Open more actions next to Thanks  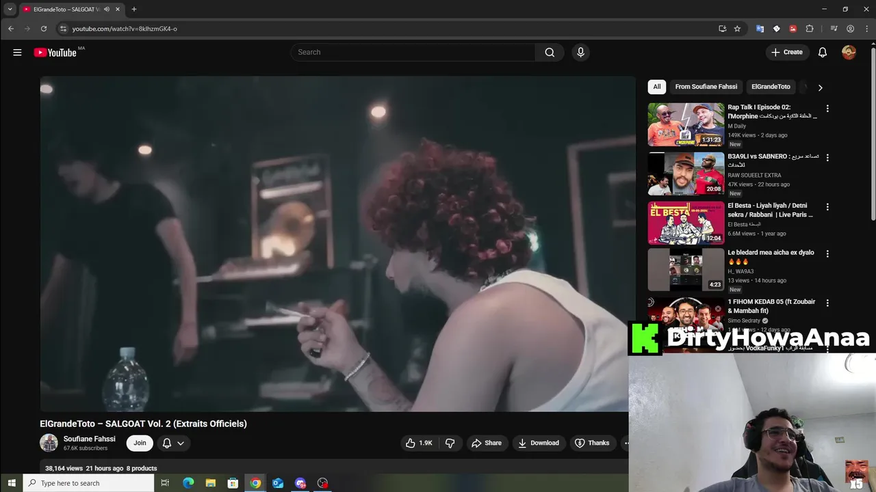625,443
